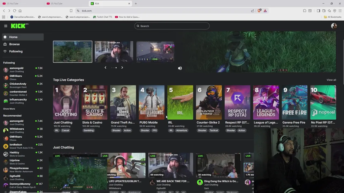Image resolution: width=344 pixels, height=193 pixels.
Task: Go to previous featured stream
Action: coord(105,68)
